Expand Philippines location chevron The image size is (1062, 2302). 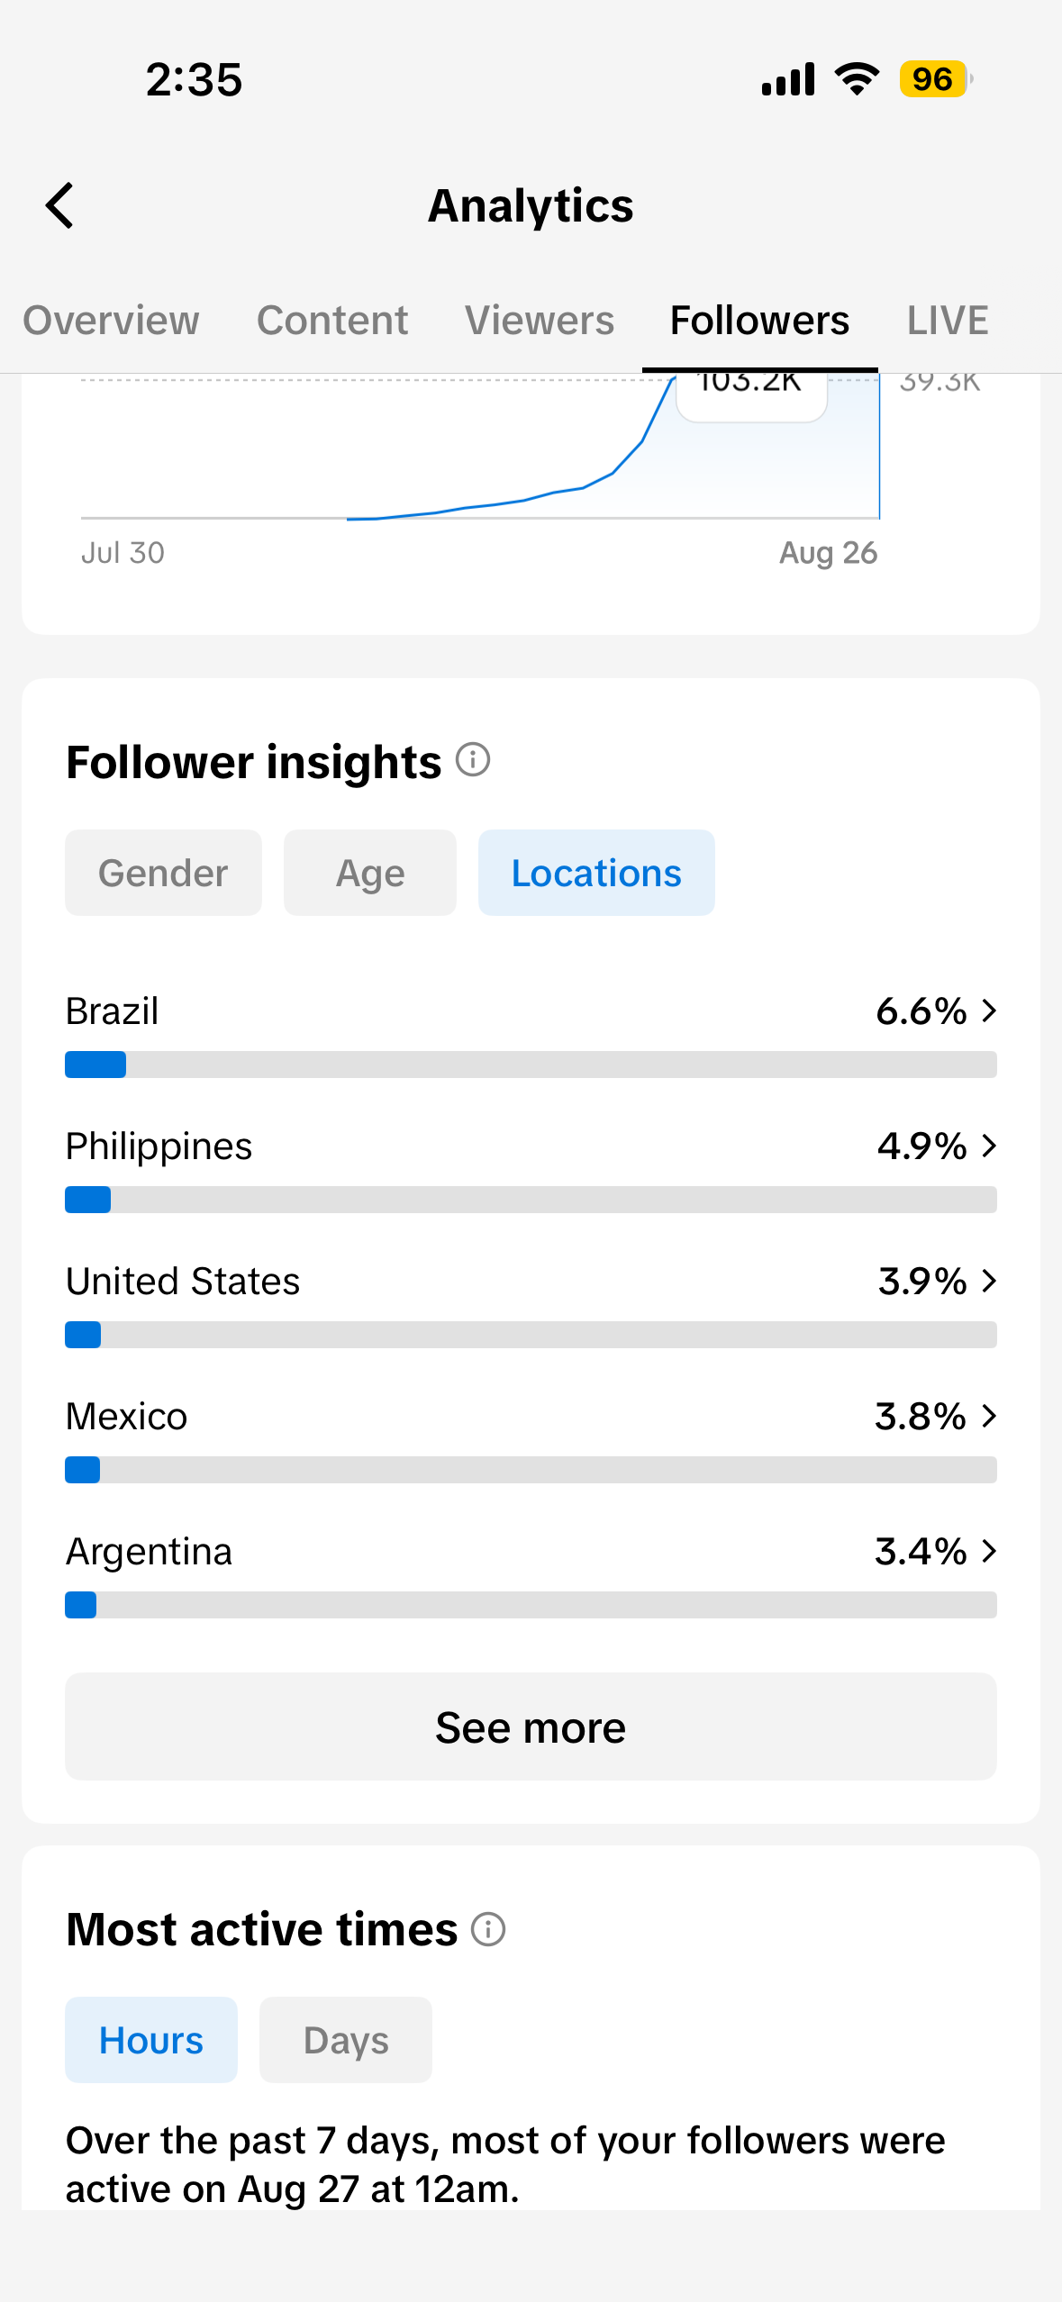(989, 1146)
